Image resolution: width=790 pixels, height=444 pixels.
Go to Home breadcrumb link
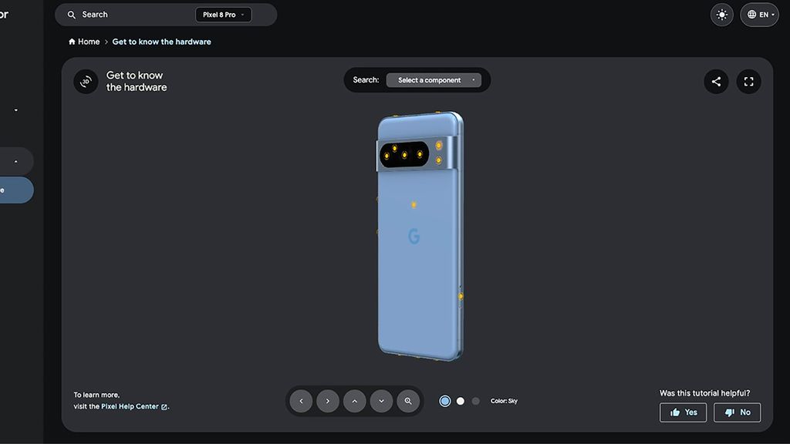[x=84, y=42]
